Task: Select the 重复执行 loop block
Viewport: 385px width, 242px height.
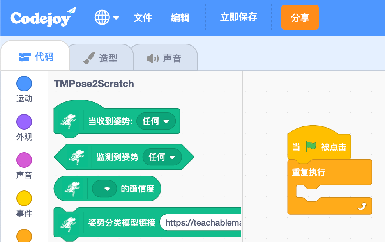Action: [330, 173]
